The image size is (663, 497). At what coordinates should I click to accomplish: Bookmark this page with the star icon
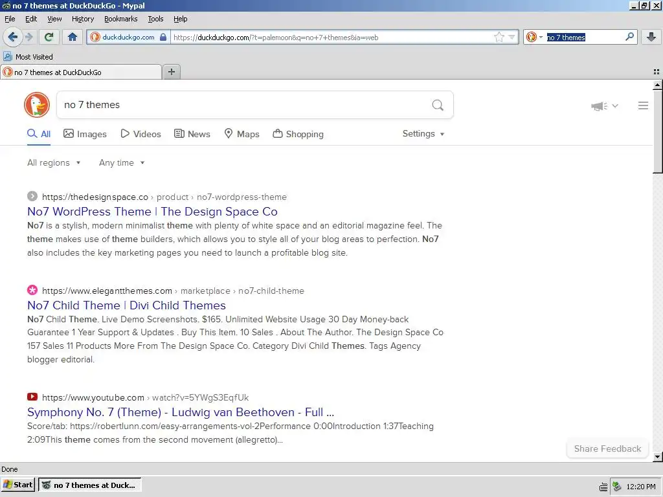[499, 37]
